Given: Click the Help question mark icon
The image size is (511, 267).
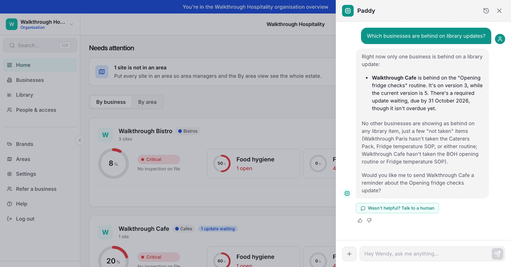Looking at the screenshot, I should click(9, 204).
